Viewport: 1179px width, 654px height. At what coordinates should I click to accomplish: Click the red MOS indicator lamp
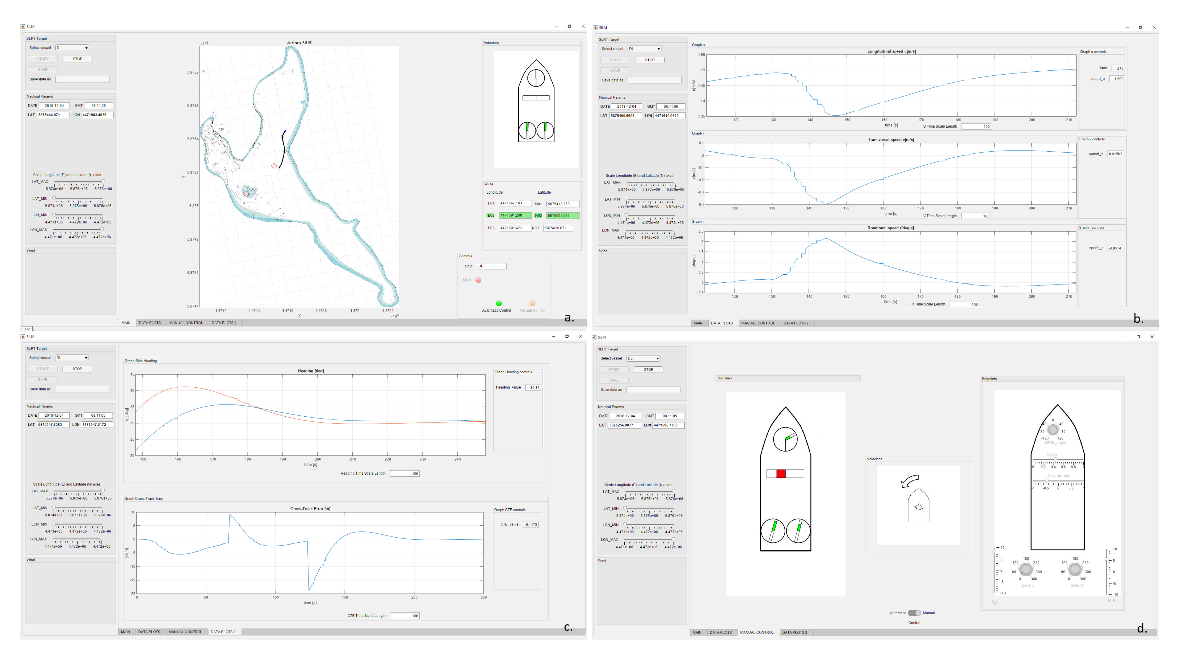point(478,280)
